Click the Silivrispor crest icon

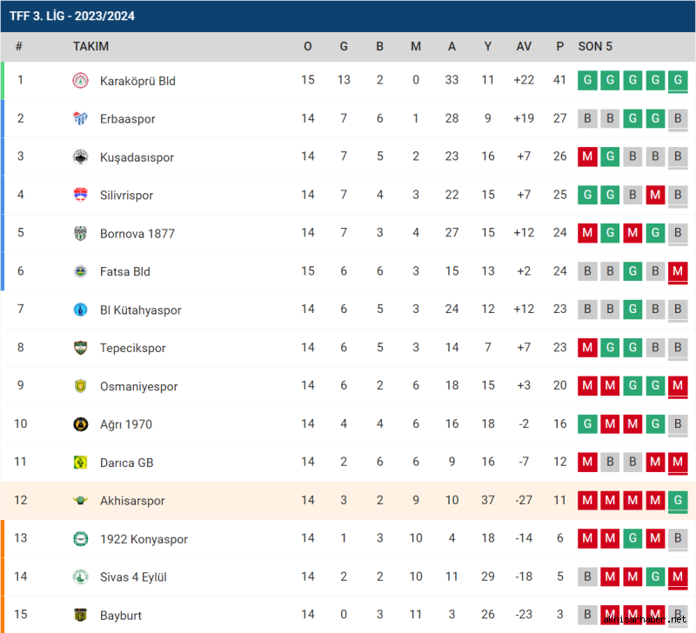tap(80, 195)
